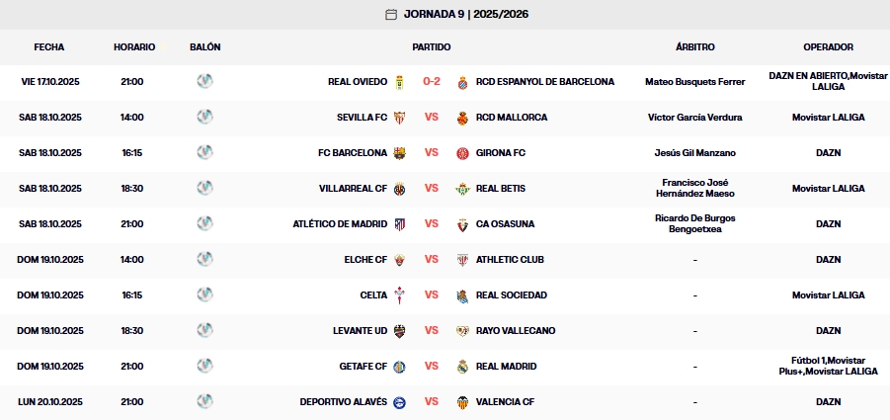Click the FC Barcelona club crest

click(x=400, y=153)
